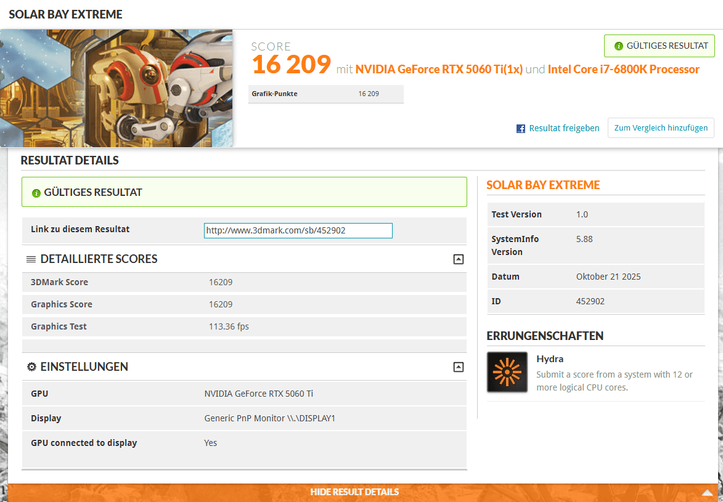Click the top-right GÜLTIGES RESULTAT badge
The image size is (723, 502).
point(660,46)
